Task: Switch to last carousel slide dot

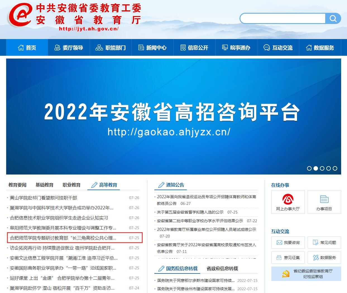Action: point(335,168)
